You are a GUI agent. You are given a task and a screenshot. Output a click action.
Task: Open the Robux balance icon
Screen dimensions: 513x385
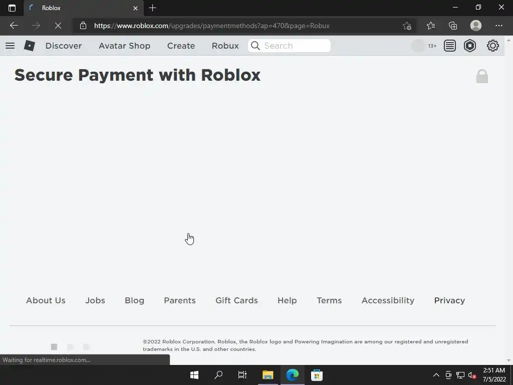470,46
